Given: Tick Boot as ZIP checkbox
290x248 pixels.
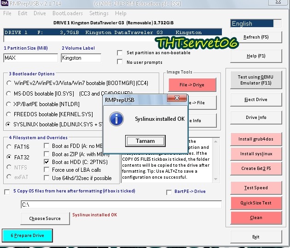Looking at the screenshot, I should (x=46, y=154).
